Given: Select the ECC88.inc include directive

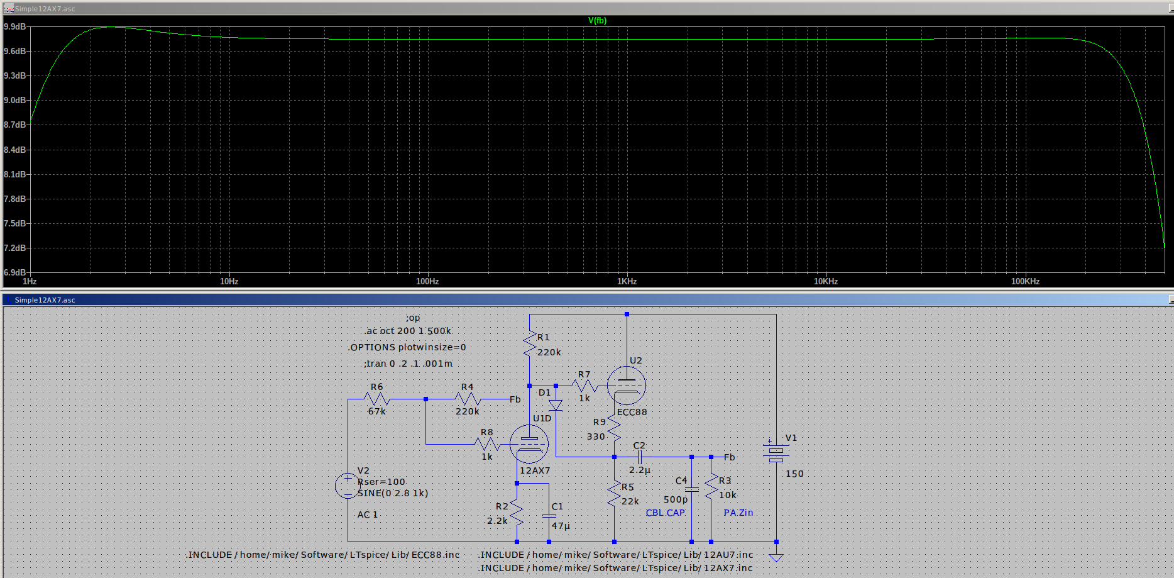Looking at the screenshot, I should 322,555.
